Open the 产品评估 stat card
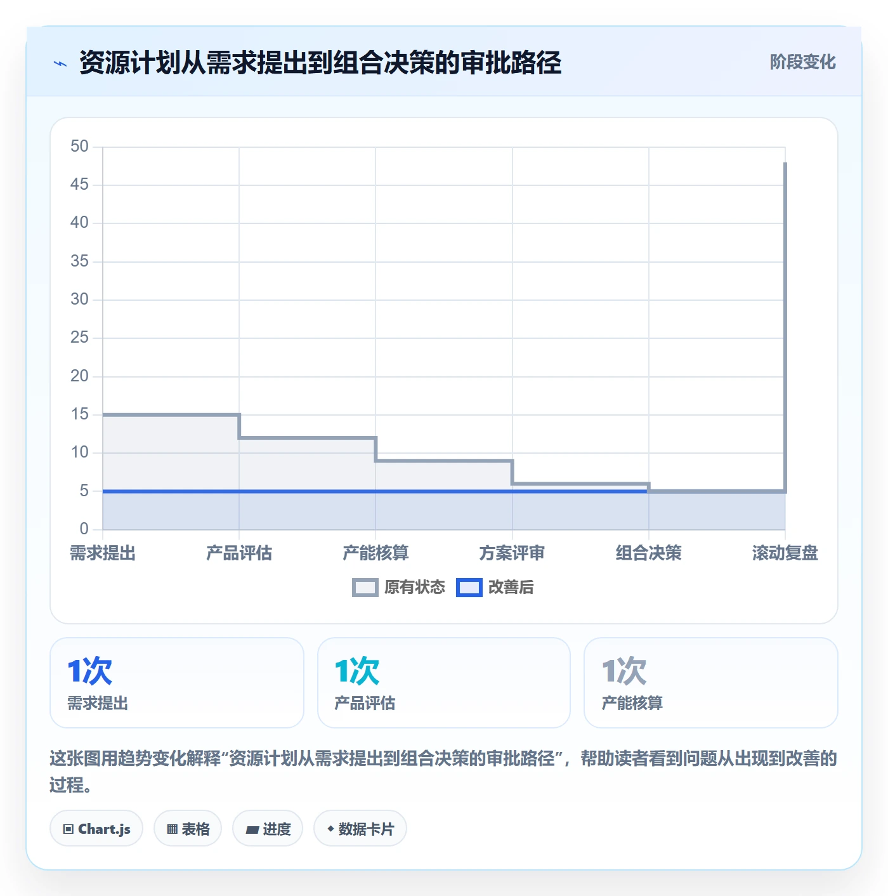Screen dimensions: 888x896 444,683
